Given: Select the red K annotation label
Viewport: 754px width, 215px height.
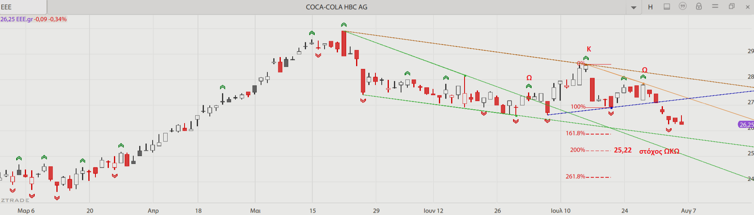Looking at the screenshot, I should coord(589,49).
